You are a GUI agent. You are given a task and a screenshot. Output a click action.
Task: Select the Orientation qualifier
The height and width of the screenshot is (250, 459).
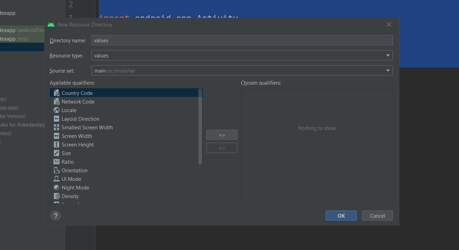tap(74, 170)
